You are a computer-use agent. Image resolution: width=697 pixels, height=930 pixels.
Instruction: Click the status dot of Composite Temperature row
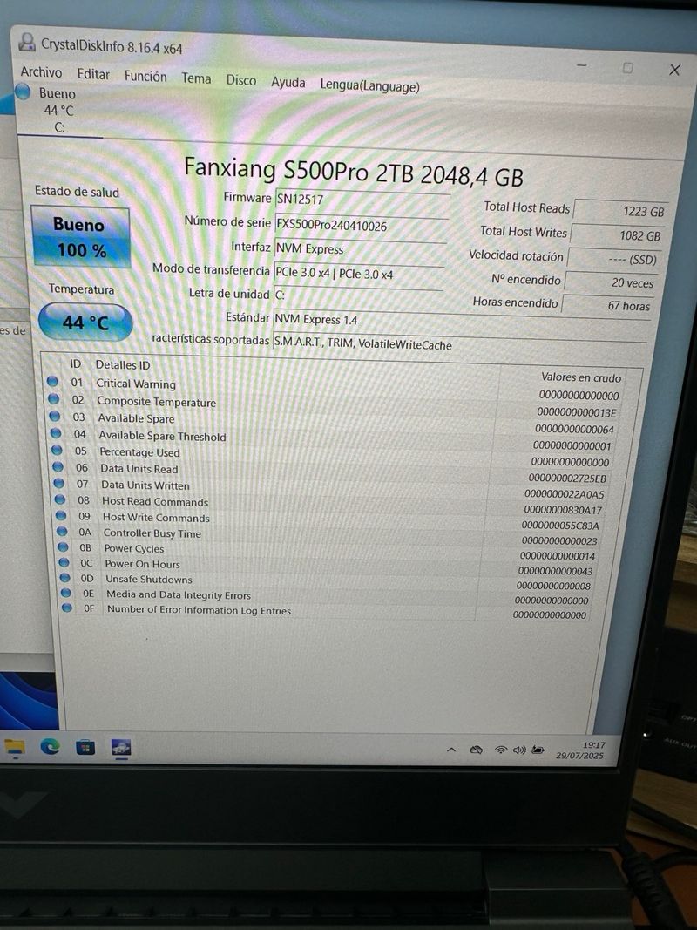[53, 398]
